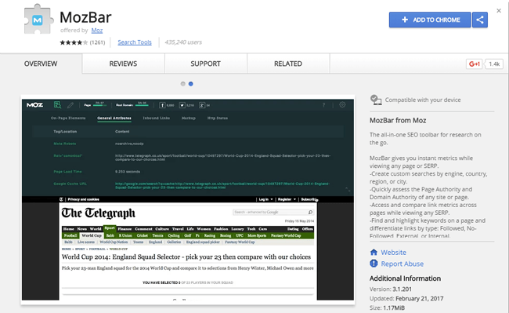Click the MozBar from Moz heading

coord(398,121)
